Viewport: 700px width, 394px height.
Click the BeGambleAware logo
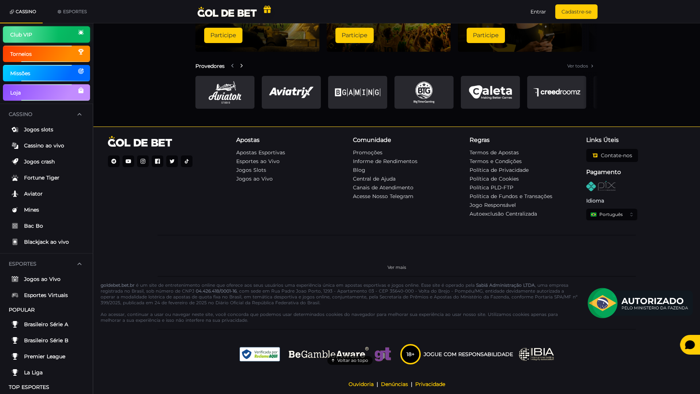328,353
